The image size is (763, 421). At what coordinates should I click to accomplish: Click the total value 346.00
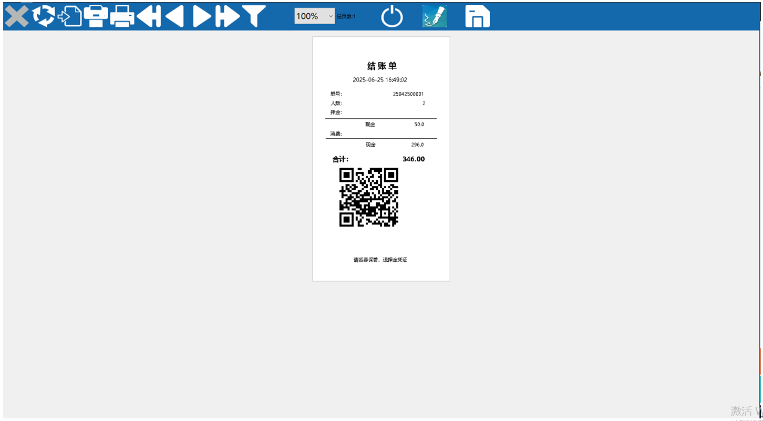(x=414, y=159)
